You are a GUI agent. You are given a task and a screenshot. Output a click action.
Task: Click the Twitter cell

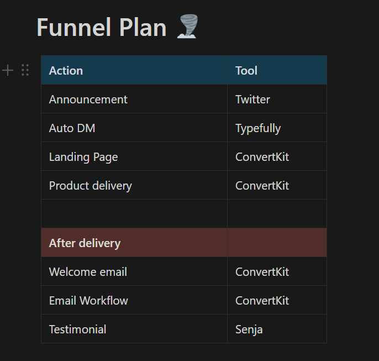[x=277, y=99]
